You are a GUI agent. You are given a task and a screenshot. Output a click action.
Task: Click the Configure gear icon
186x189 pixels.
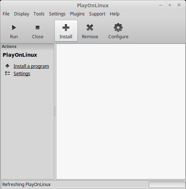pyautogui.click(x=118, y=28)
